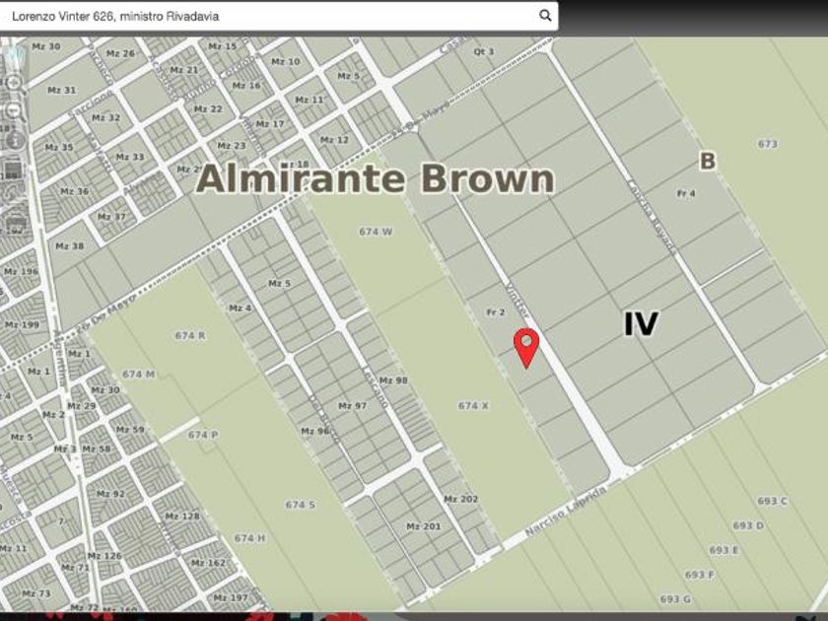The width and height of the screenshot is (828, 621).
Task: Click the B label on map
Action: 708,161
